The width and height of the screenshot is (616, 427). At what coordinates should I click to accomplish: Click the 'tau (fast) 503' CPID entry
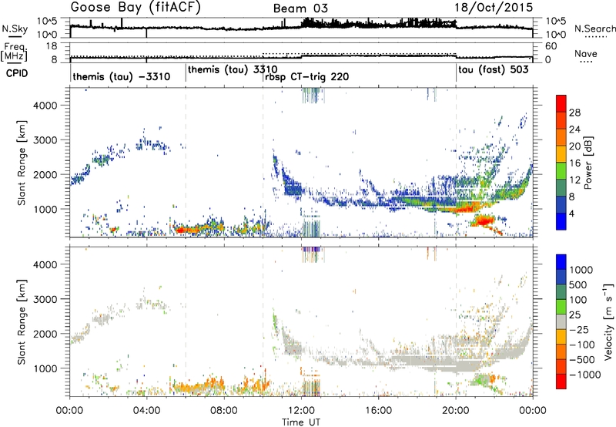[x=494, y=70]
